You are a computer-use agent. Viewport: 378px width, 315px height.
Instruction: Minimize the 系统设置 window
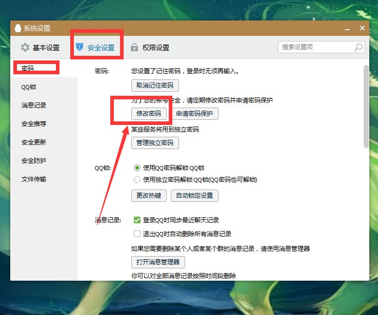coord(347,28)
